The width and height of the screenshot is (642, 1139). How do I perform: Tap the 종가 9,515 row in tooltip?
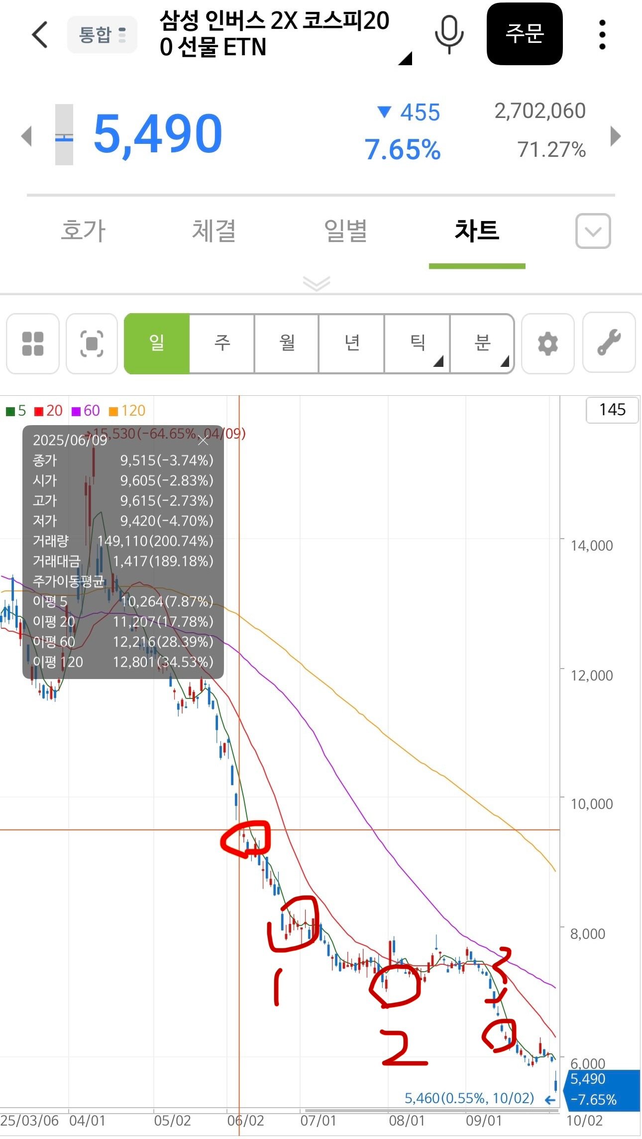tap(123, 460)
